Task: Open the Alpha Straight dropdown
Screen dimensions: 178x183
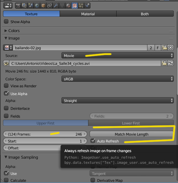Action: pyautogui.click(x=117, y=100)
